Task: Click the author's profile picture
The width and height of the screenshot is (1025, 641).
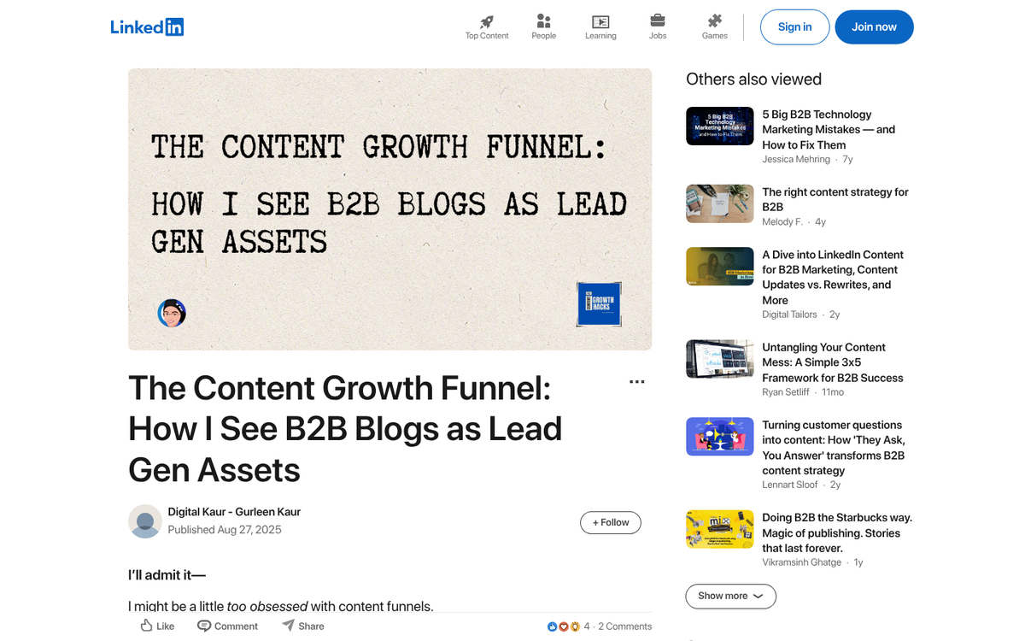Action: coord(144,521)
